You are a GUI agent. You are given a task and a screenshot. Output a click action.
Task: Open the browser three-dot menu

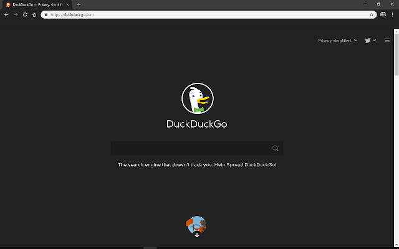392,15
